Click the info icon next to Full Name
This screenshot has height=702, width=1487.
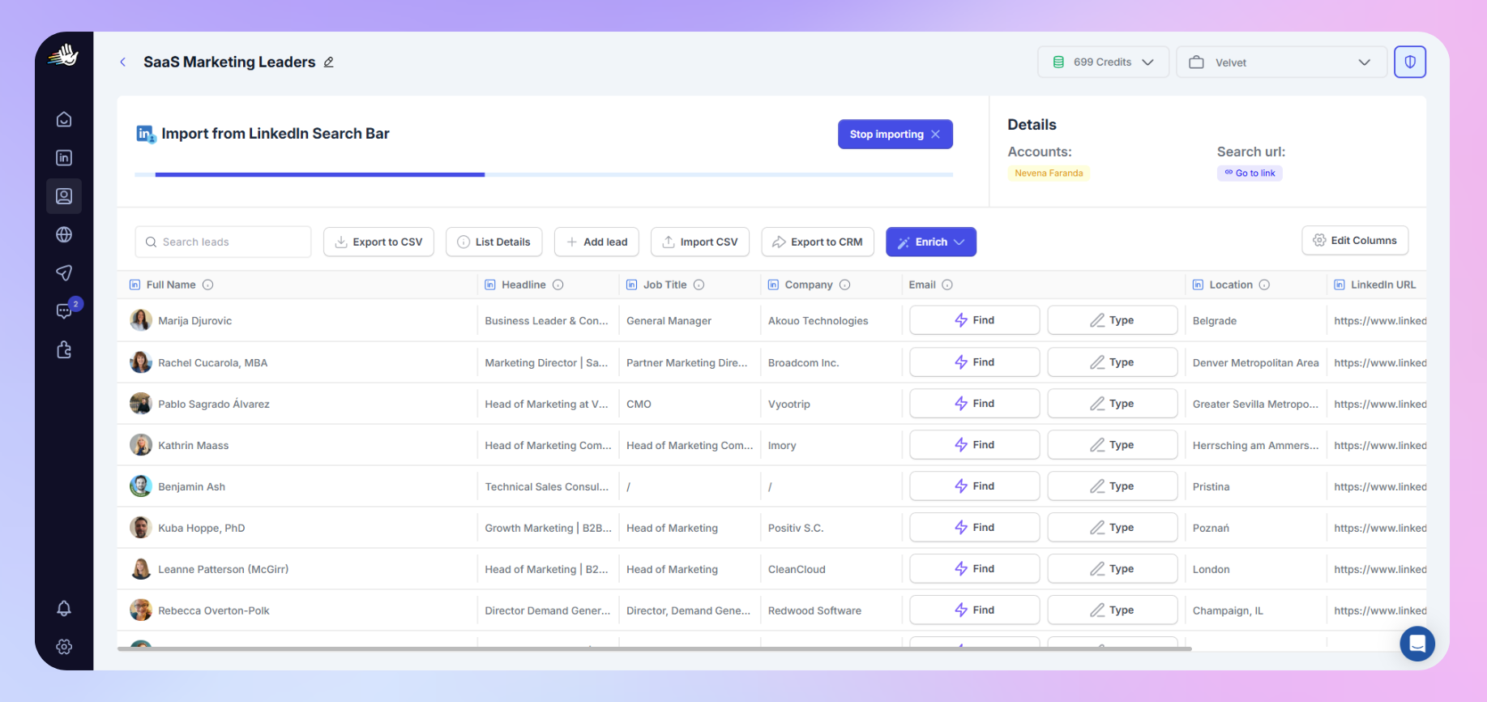point(207,285)
